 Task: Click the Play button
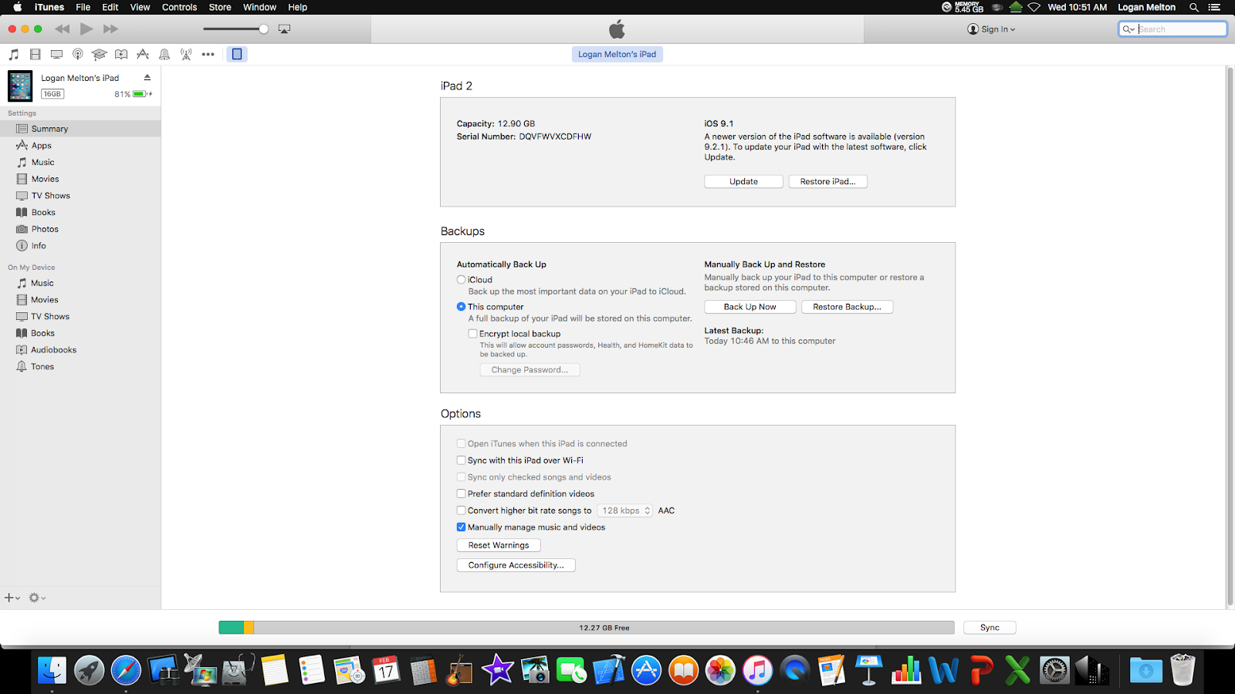click(x=86, y=29)
